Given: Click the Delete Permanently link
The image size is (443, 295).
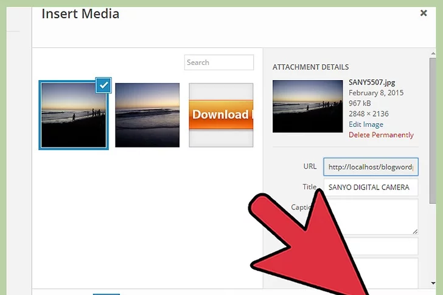Looking at the screenshot, I should coord(381,135).
